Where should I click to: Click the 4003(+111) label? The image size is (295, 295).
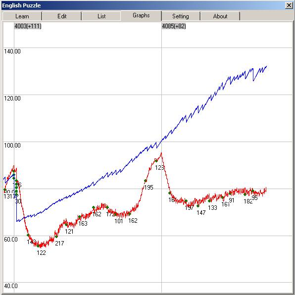coord(28,26)
